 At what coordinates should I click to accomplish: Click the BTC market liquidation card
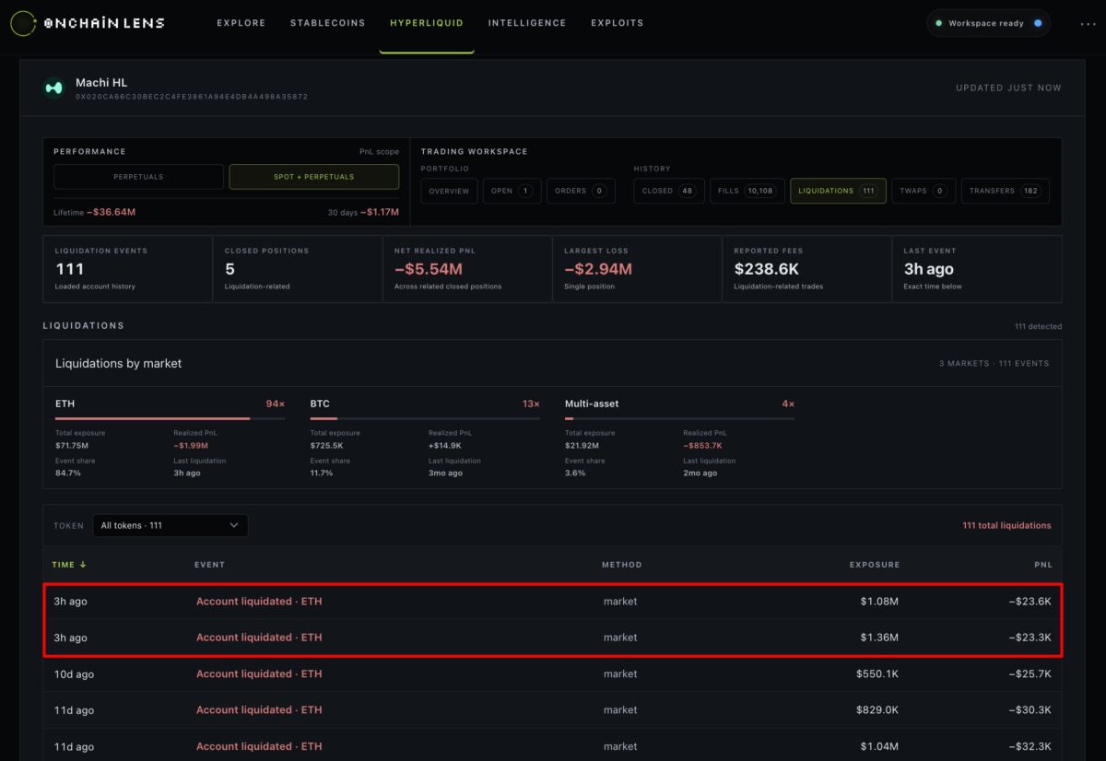(x=425, y=439)
